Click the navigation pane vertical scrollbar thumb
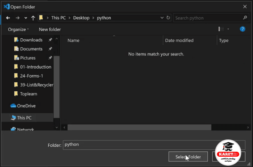Viewport: 253px width, 167px height. (x=57, y=87)
